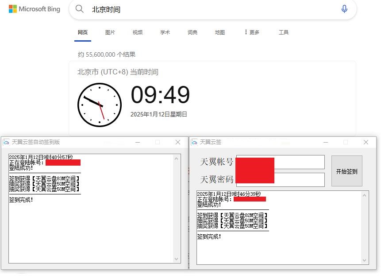Select the 词典 tab
The width and height of the screenshot is (381, 279).
point(192,32)
